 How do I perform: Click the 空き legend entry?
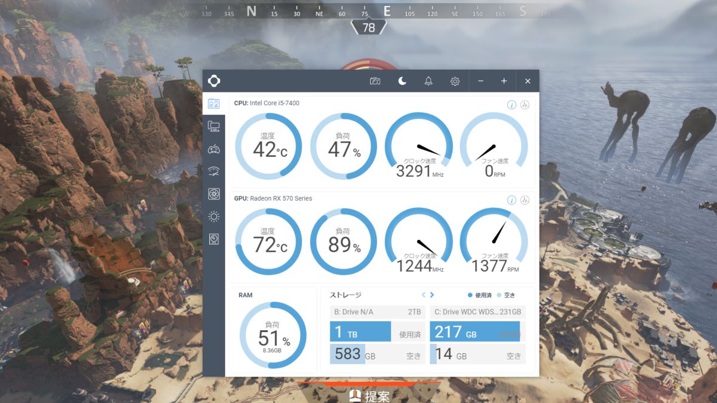(506, 295)
